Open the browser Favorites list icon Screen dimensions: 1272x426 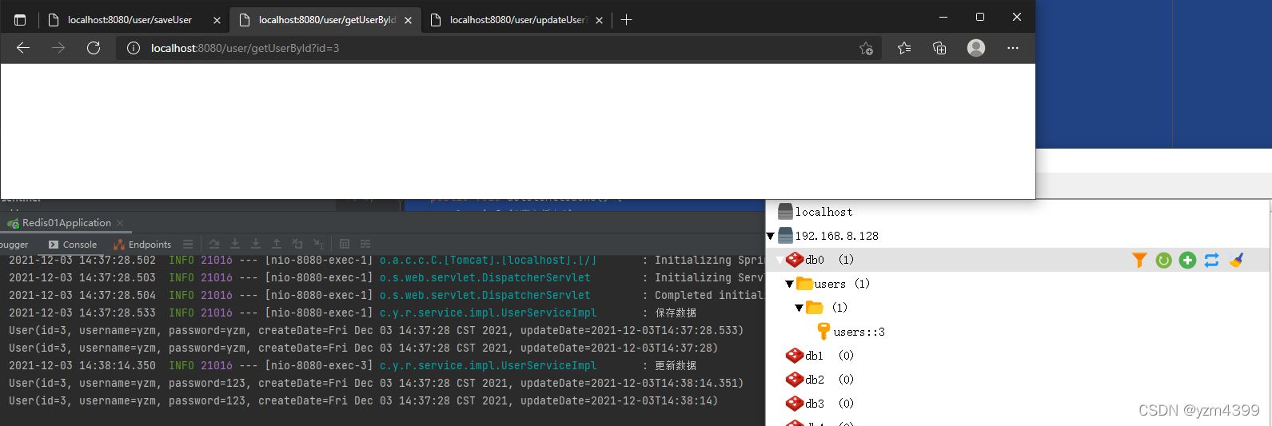pyautogui.click(x=904, y=48)
